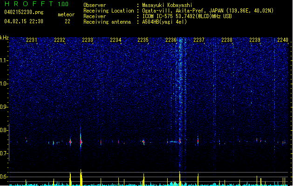This screenshot has width=293, height=186.
Task: Click the A504HB(yagi 4el) antenna text
Action: pyautogui.click(x=164, y=22)
